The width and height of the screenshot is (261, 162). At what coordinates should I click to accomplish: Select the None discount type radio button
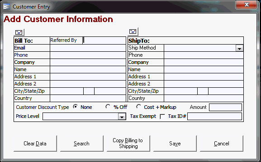75,107
